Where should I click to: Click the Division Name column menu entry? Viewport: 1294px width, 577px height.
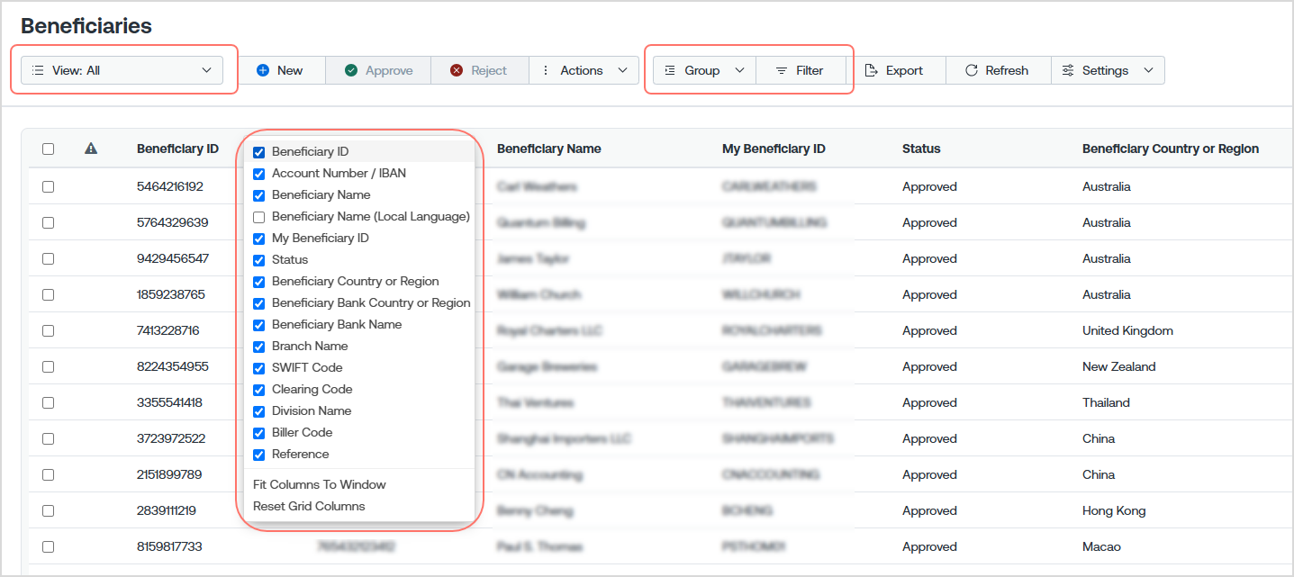coord(312,411)
